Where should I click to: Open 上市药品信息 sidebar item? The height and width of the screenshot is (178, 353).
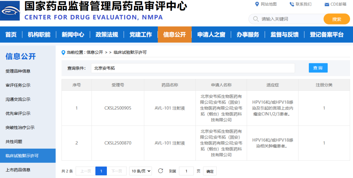[x=18, y=170]
